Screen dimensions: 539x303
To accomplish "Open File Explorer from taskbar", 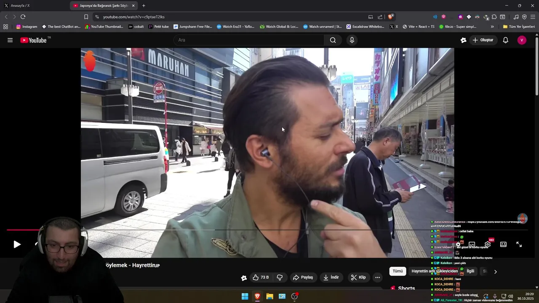I will point(269,296).
